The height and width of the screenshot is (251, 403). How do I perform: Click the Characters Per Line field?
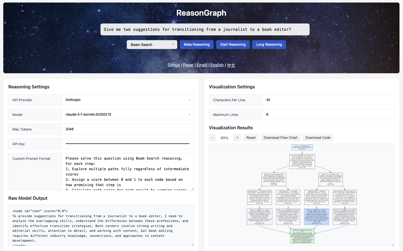click(328, 100)
